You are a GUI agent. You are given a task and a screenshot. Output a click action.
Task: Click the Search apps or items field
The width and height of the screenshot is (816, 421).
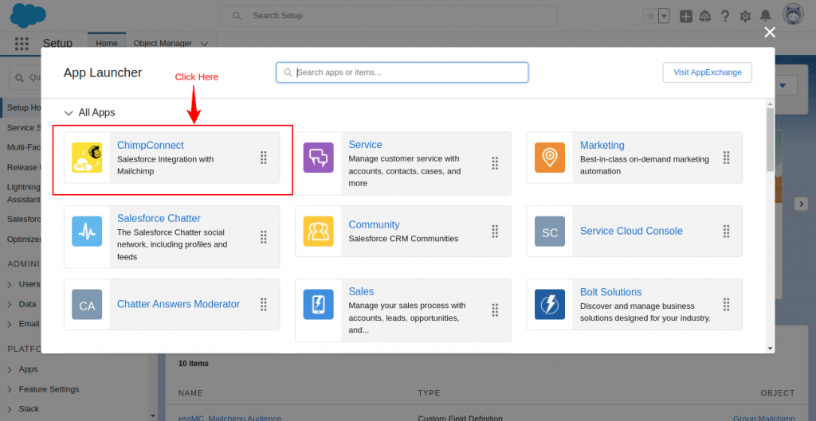pos(402,72)
